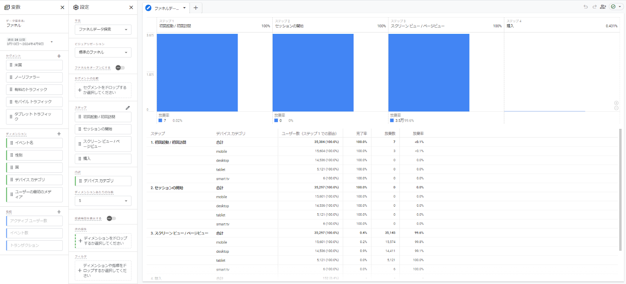Screen dimensions: 626x284
Task: Open the 手法 ファネルデータ探索 dropdown
Action: click(x=103, y=29)
